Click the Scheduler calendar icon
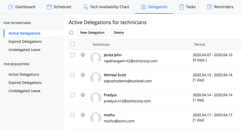Viewport: 242px width, 130px height. (x=49, y=7)
